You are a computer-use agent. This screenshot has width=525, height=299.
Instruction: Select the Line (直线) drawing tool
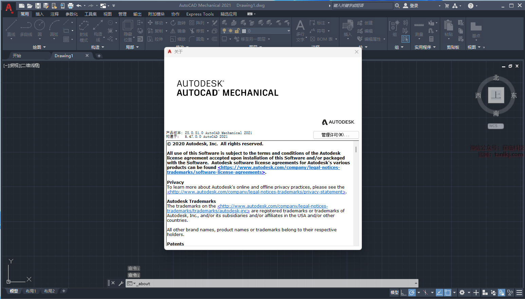(x=11, y=28)
